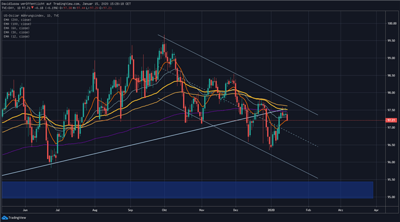Click the 97.00 price axis label

click(x=391, y=127)
